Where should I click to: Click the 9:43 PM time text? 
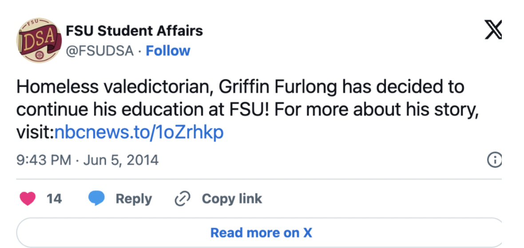tap(44, 160)
